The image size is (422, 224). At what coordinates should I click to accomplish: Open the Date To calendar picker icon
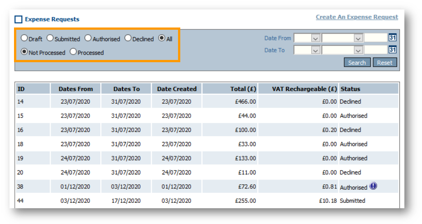point(392,50)
